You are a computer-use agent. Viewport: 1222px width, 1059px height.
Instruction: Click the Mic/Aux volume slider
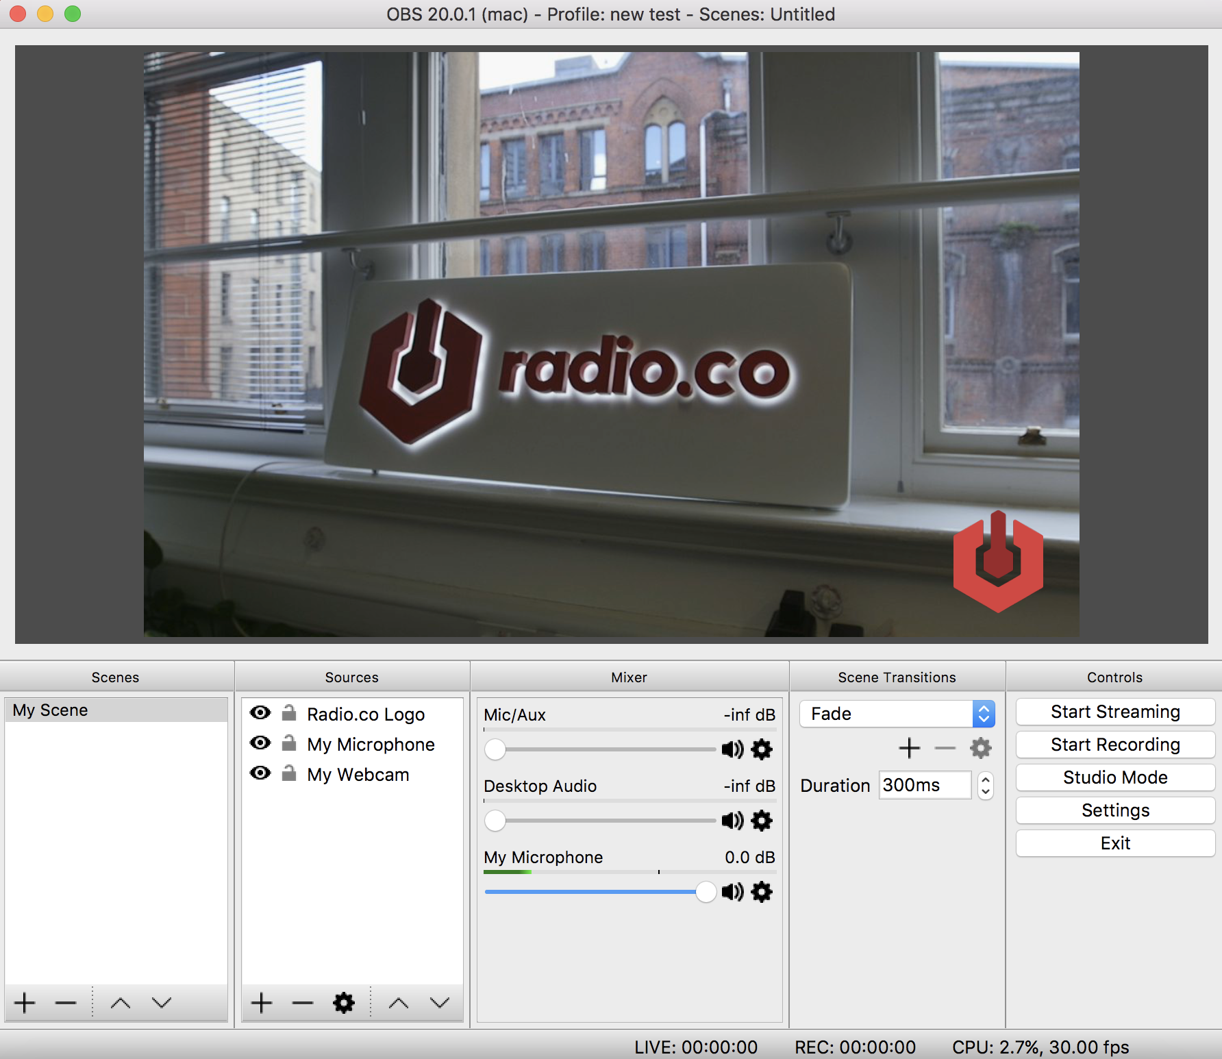click(600, 749)
